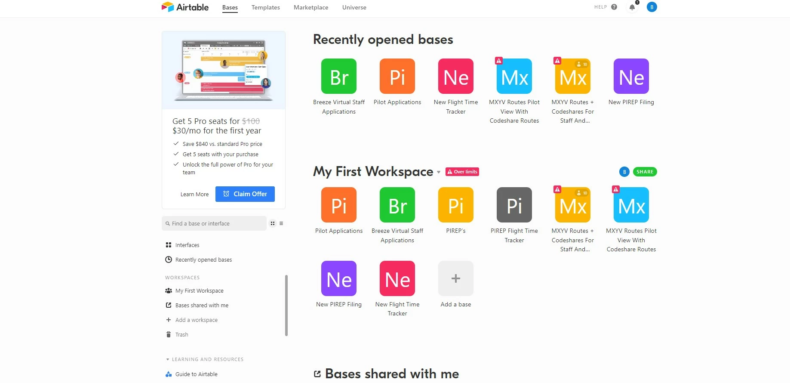Switch to grid view of bases
Screen dimensions: 790x383
click(273, 223)
